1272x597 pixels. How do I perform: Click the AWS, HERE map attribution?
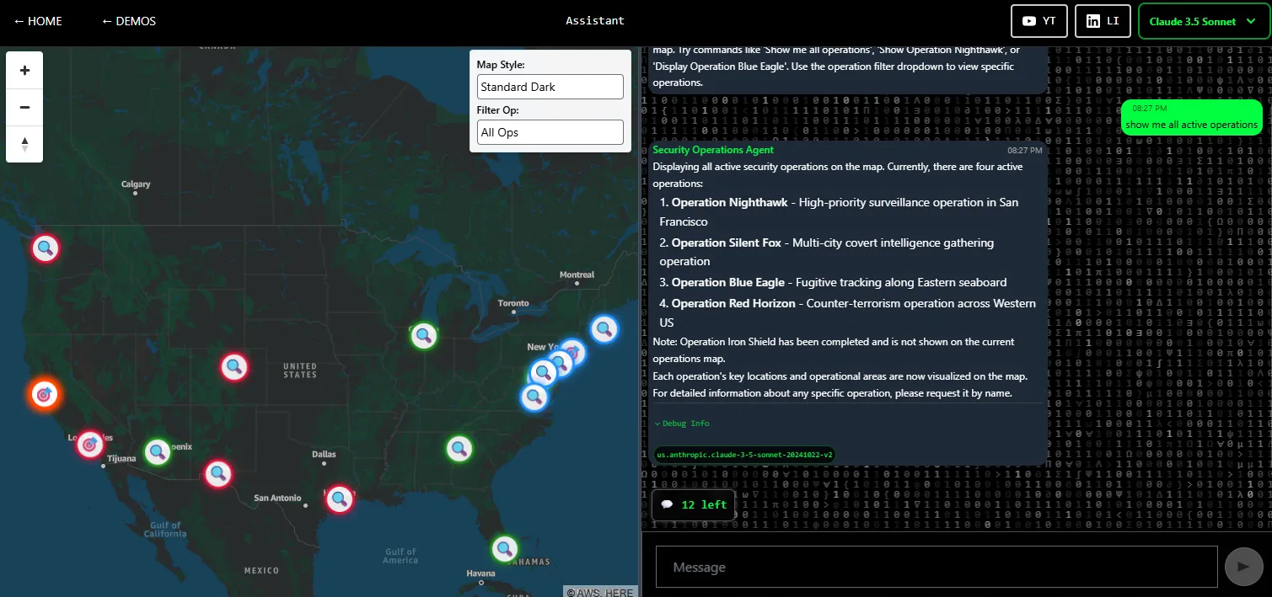tap(600, 592)
